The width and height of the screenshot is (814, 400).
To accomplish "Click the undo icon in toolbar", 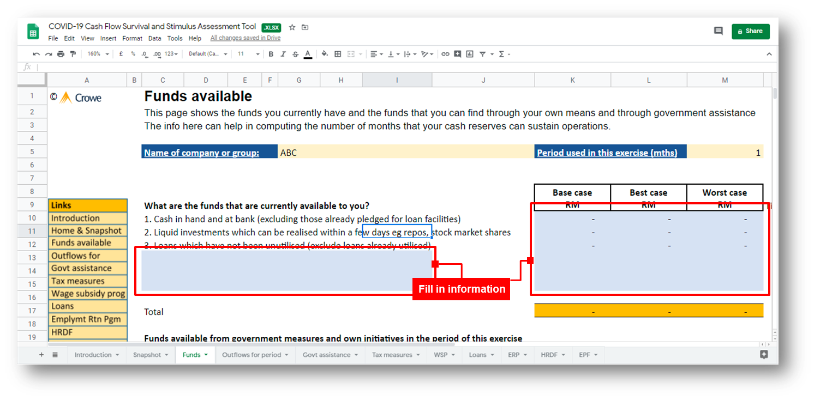I will (x=36, y=54).
